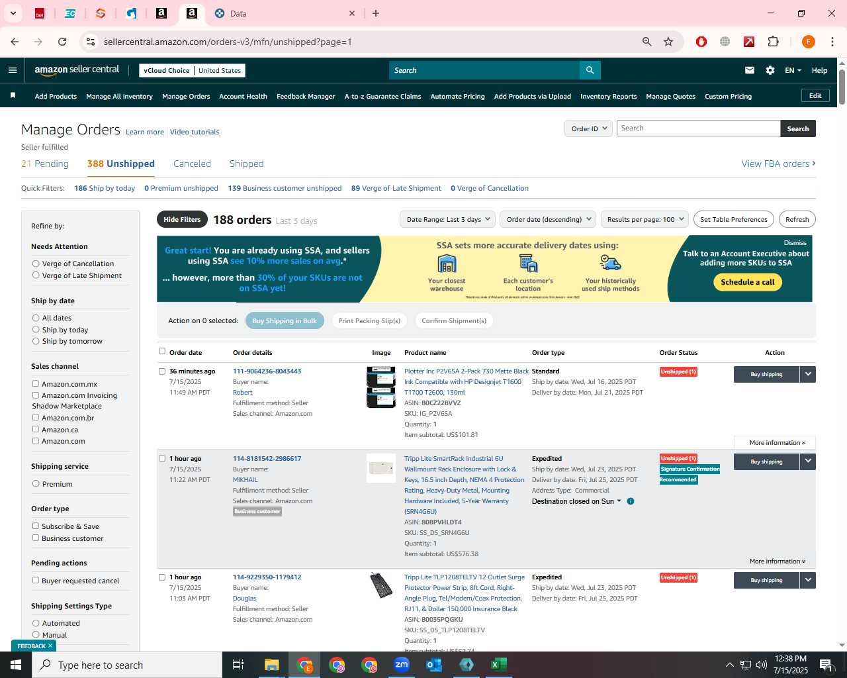Click the bookmark flag icon in nav bar
Screen dimensions: 847x678
pyautogui.click(x=13, y=96)
